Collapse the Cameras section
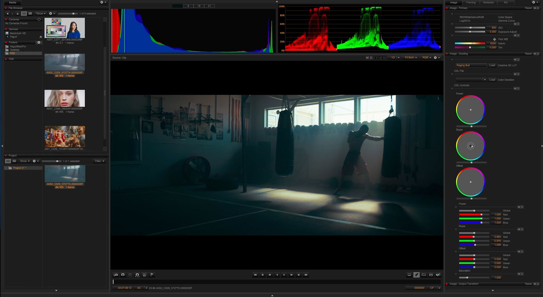 click(x=6, y=20)
